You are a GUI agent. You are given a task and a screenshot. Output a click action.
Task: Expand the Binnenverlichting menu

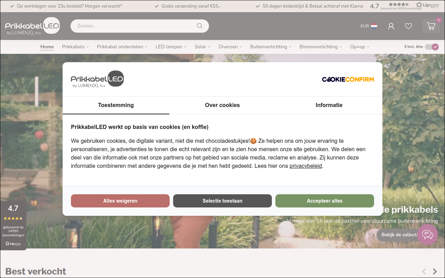[321, 47]
